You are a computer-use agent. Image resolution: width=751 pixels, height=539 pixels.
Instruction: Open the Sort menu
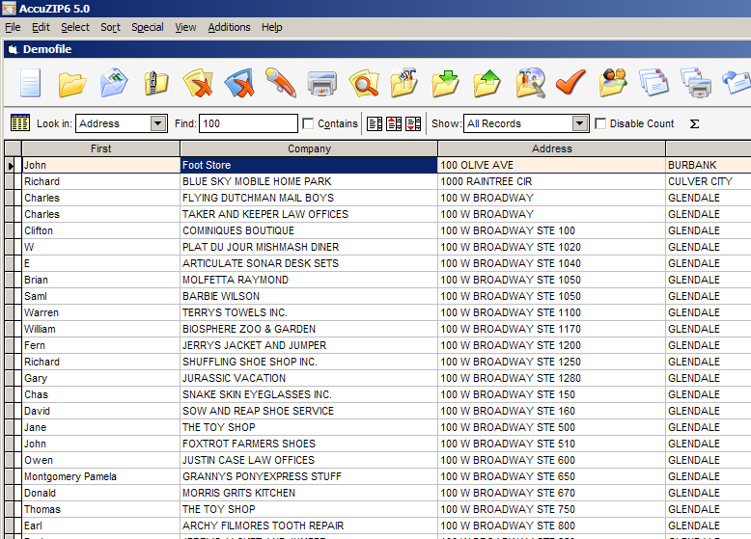tap(110, 27)
